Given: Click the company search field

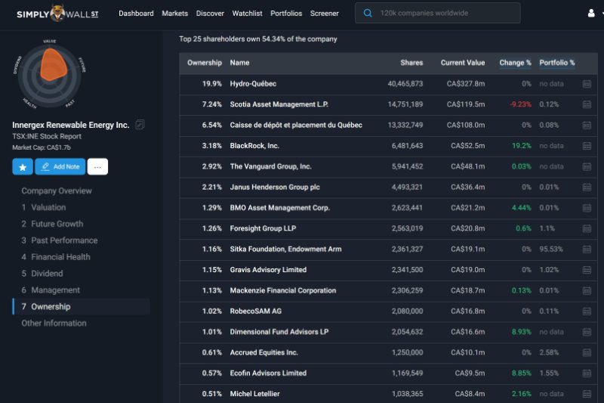Looking at the screenshot, I should pos(438,13).
